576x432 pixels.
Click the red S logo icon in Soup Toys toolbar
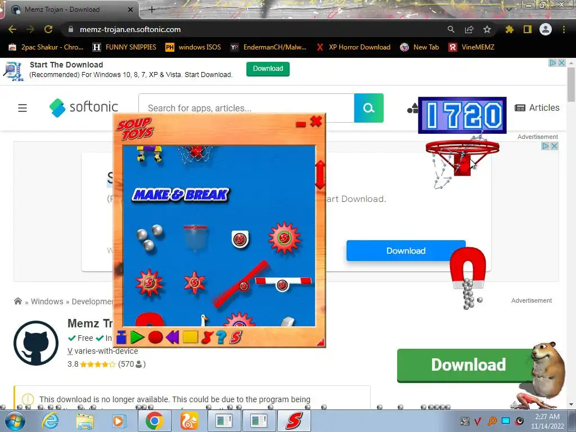coord(236,337)
